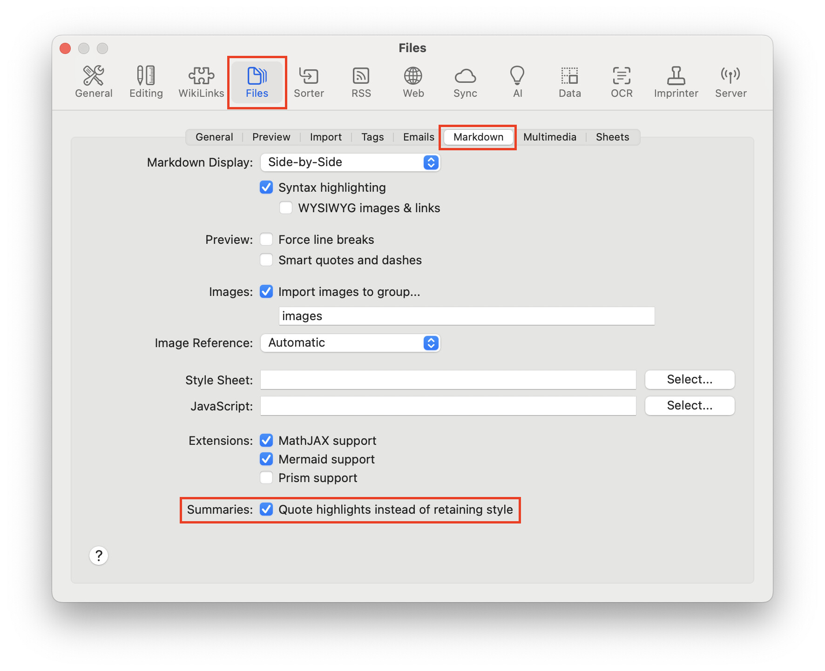Open the OCR settings pane
The image size is (825, 671).
pos(621,81)
